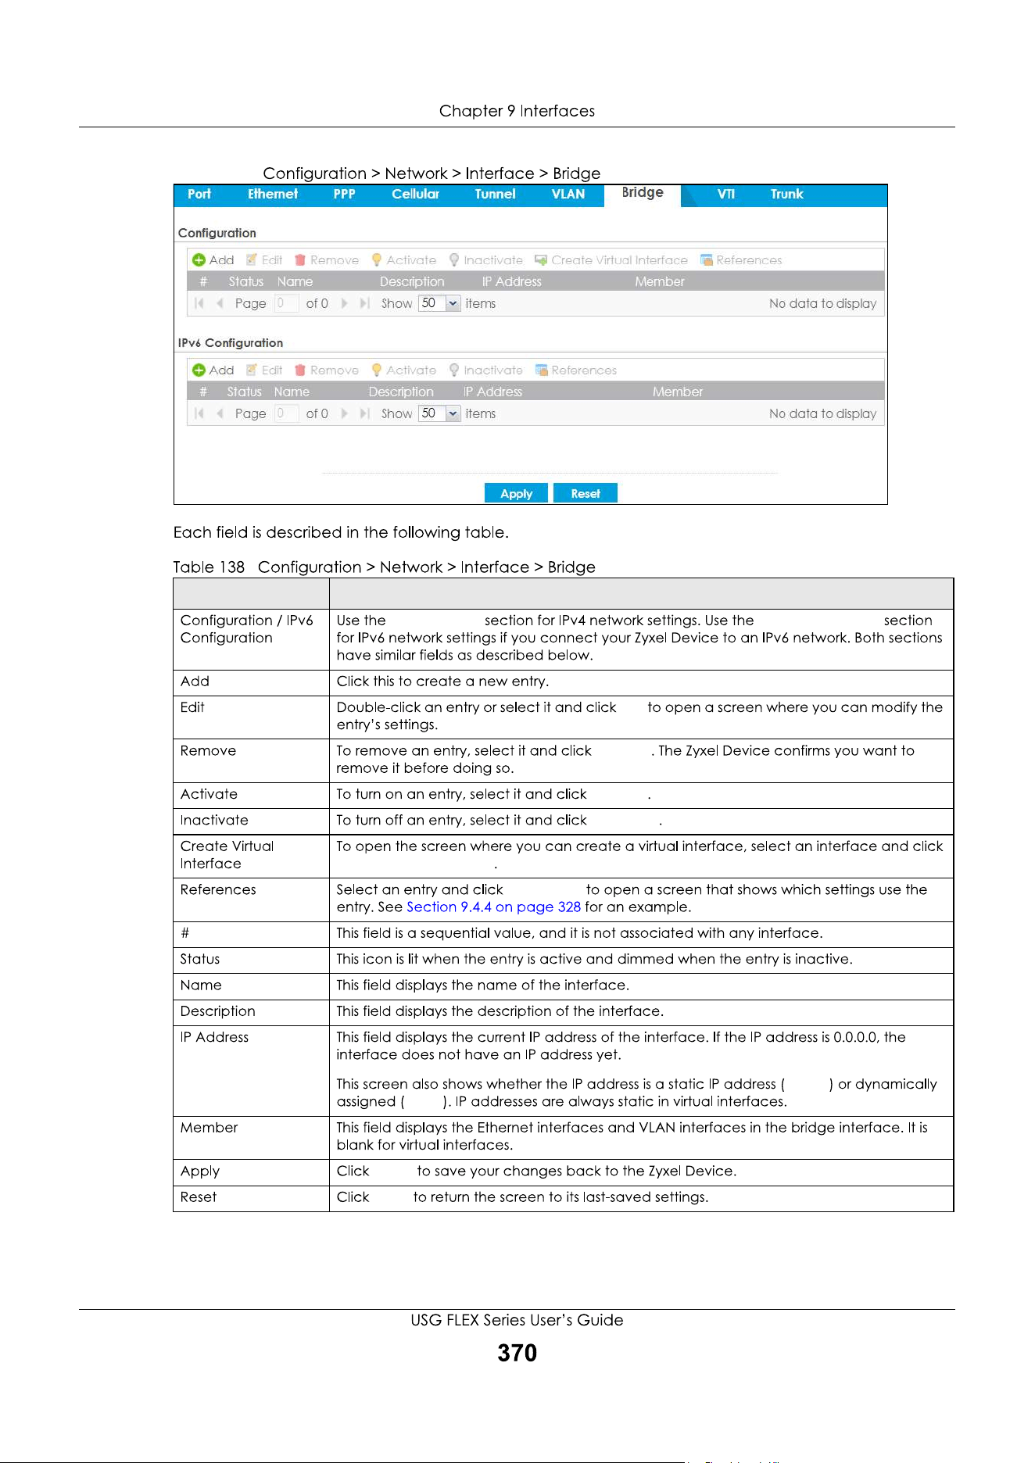The height and width of the screenshot is (1463, 1035).
Task: Click the blue Reset button
Action: (x=586, y=493)
